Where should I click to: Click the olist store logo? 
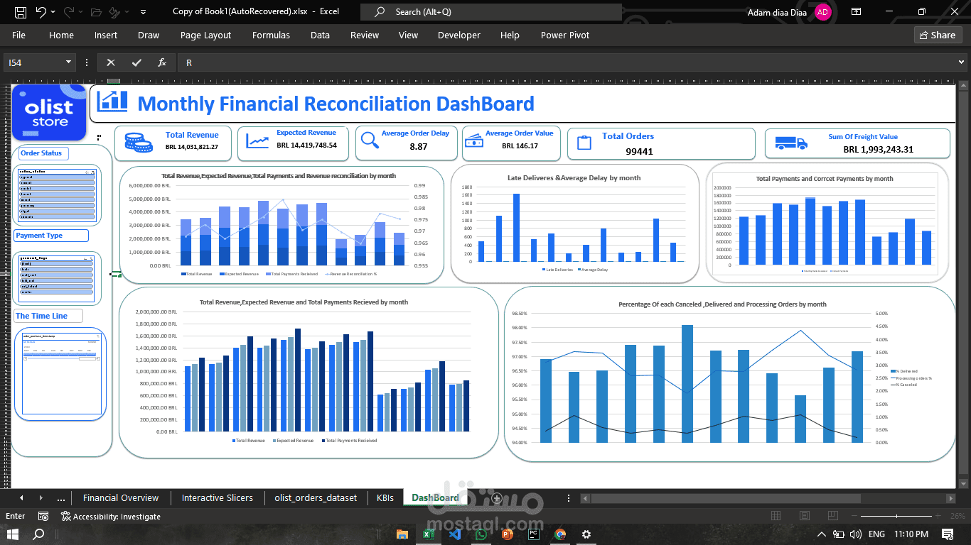49,113
